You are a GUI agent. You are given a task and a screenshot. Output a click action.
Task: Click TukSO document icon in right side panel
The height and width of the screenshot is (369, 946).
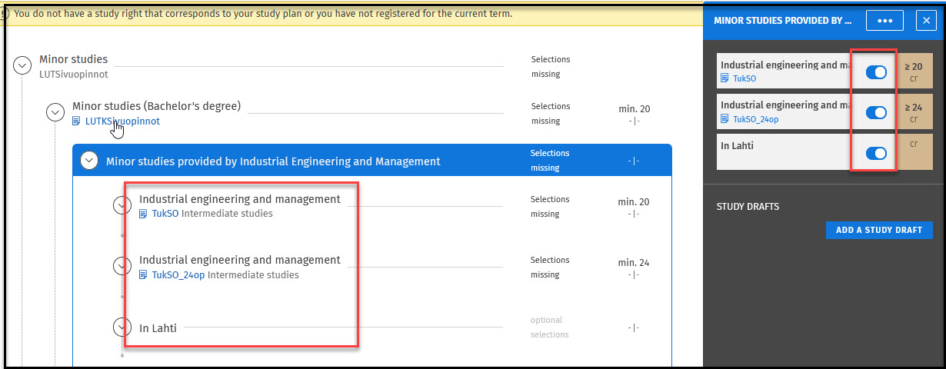point(725,78)
